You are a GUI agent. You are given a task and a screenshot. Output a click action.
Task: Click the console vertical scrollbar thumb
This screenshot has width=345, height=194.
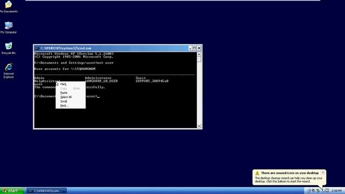click(x=199, y=59)
